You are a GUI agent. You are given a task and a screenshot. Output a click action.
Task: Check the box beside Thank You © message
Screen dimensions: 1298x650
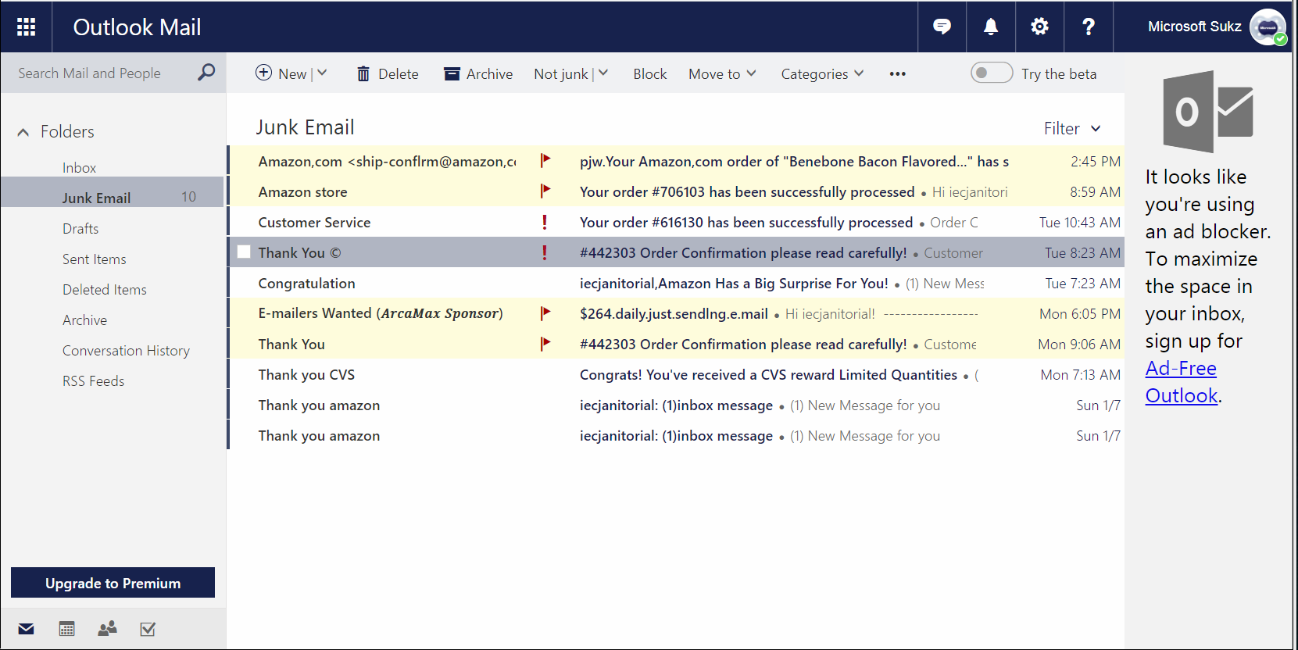(244, 252)
